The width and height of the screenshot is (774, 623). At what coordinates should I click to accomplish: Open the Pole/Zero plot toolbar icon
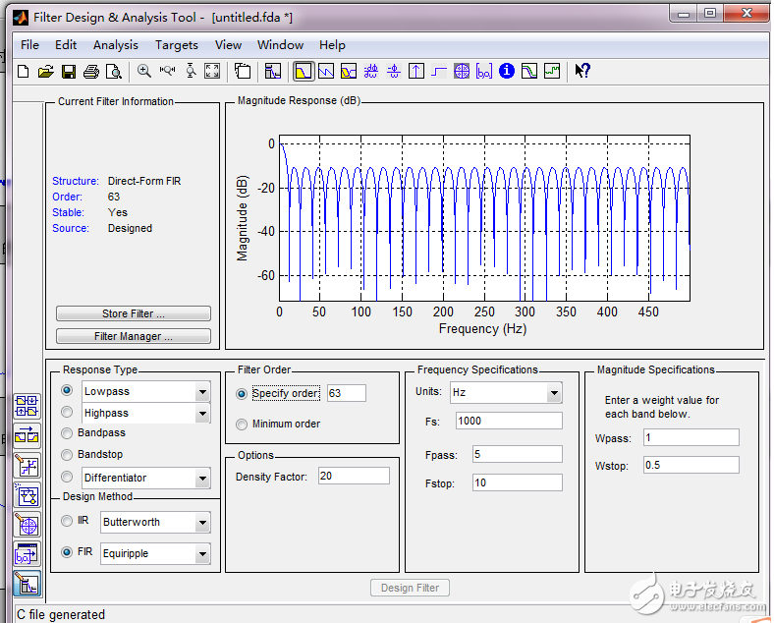click(462, 71)
